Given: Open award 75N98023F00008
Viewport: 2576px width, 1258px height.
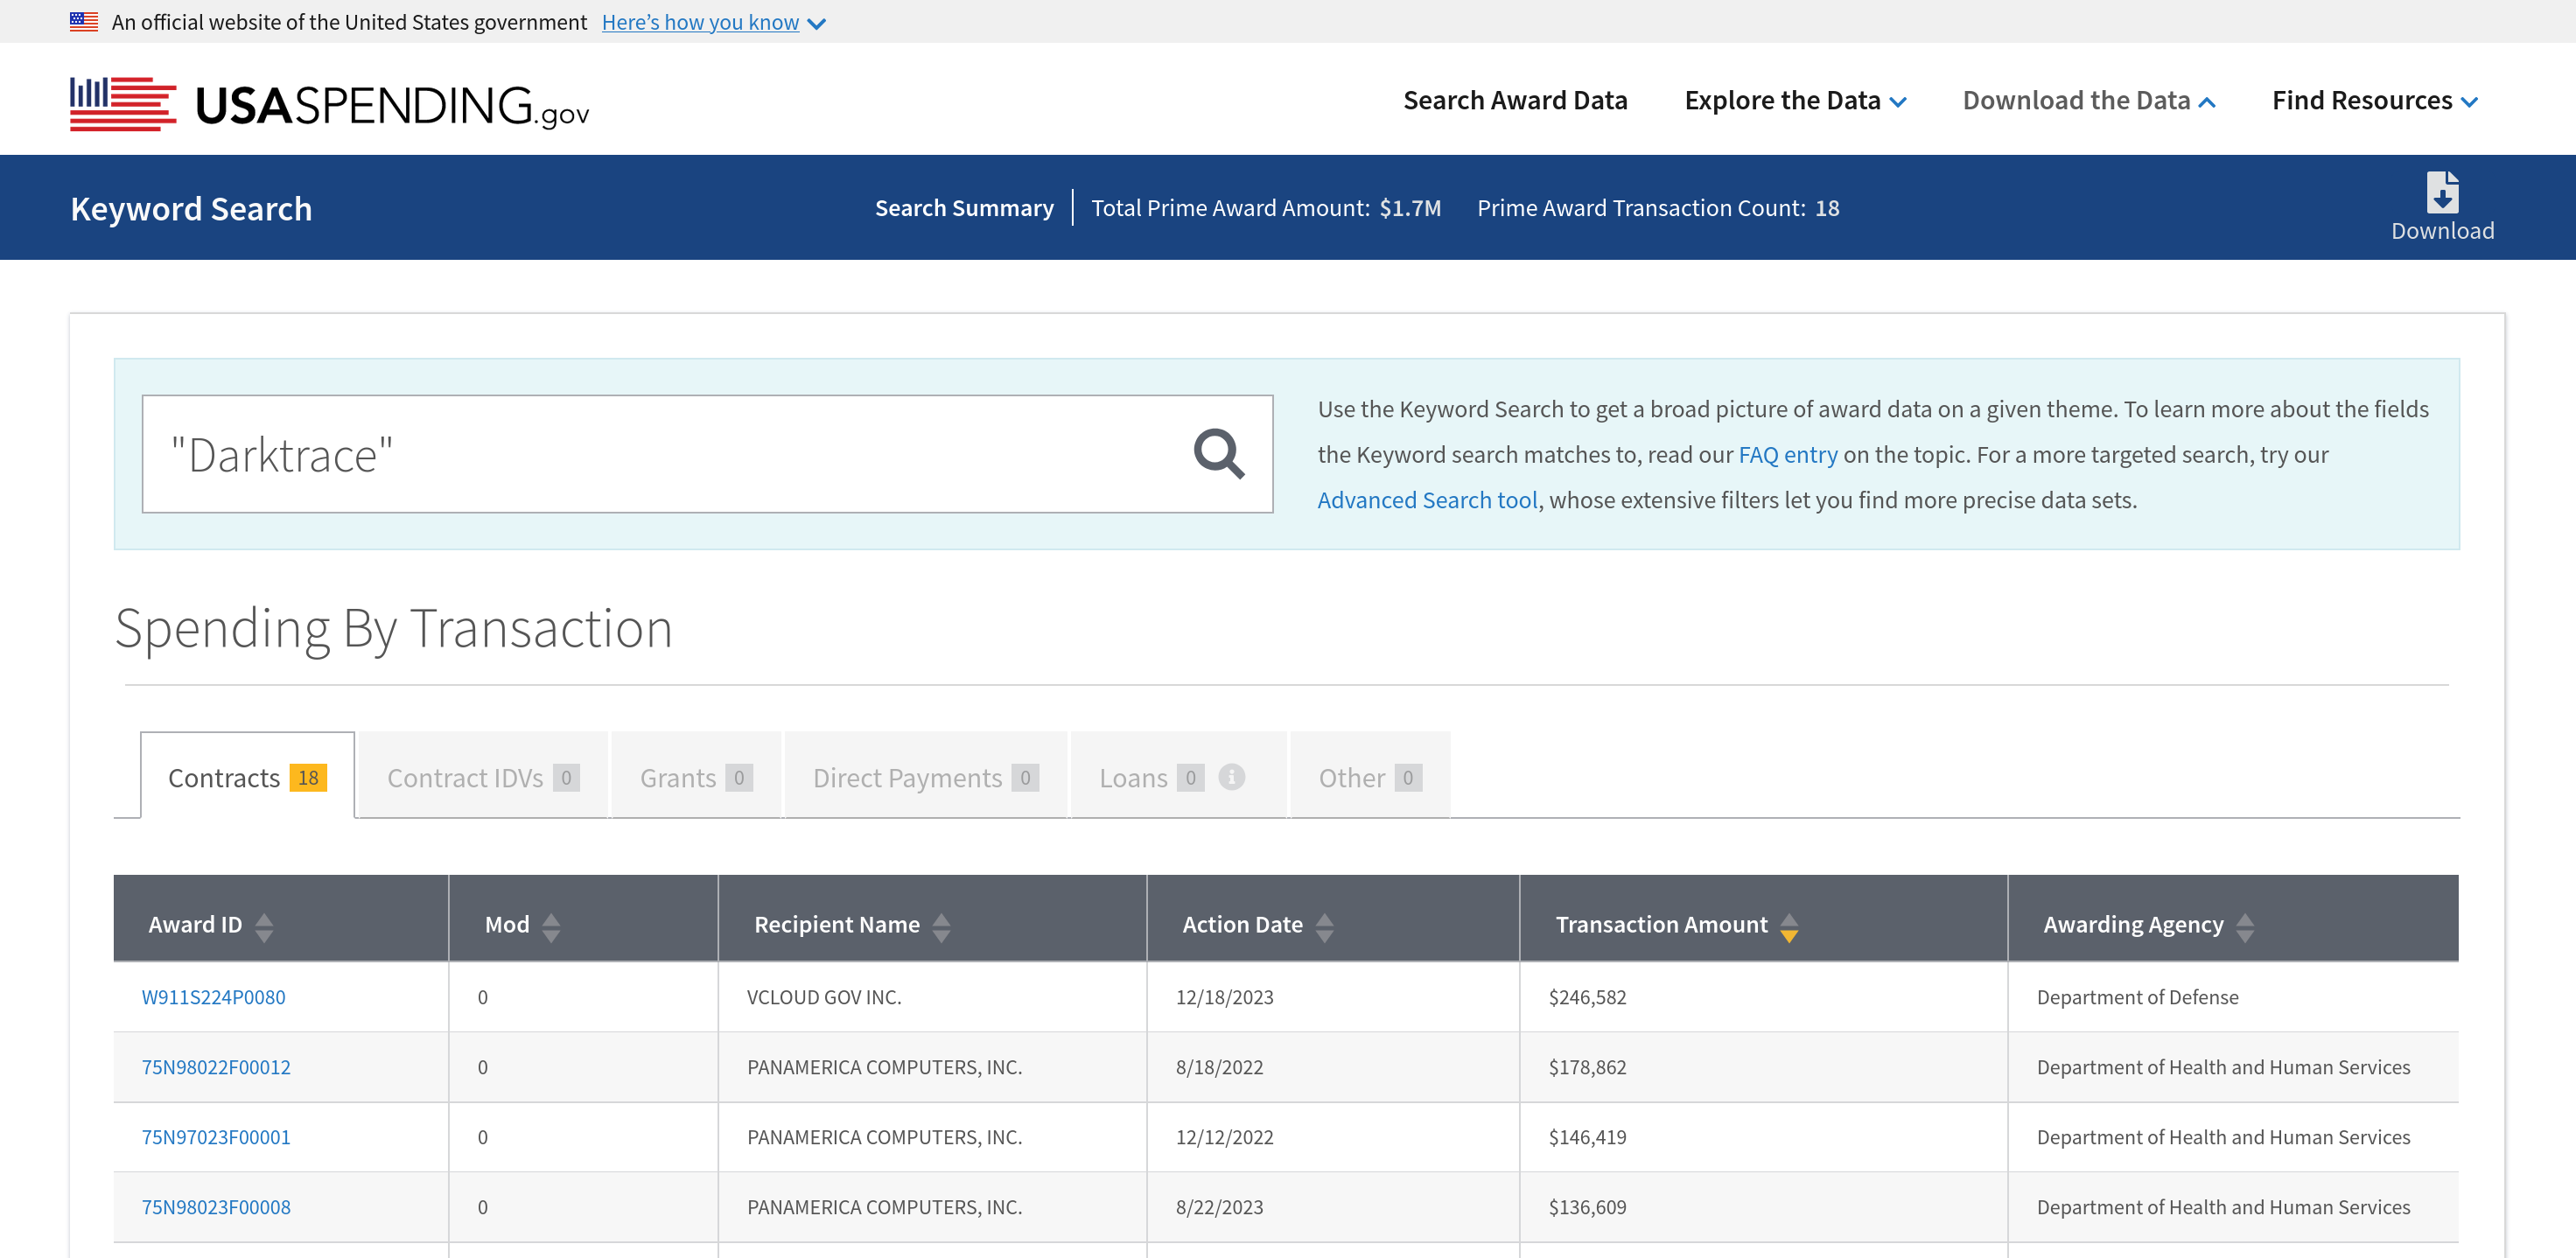Looking at the screenshot, I should [x=216, y=1206].
